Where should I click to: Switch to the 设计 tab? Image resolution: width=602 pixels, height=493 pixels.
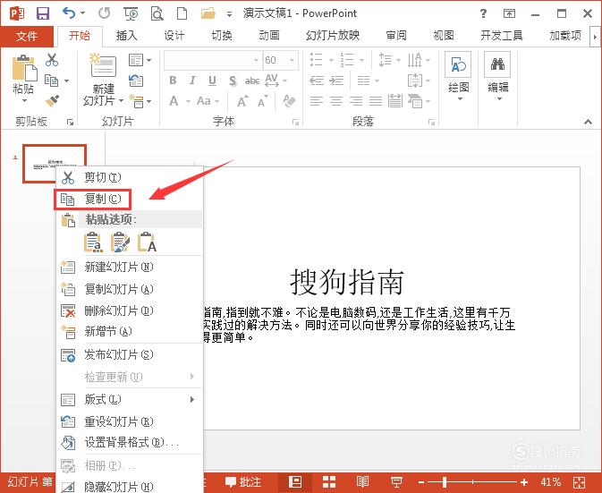click(x=174, y=36)
